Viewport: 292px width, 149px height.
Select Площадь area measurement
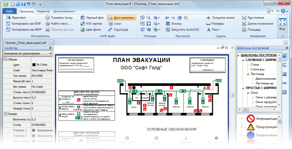pos(251,30)
